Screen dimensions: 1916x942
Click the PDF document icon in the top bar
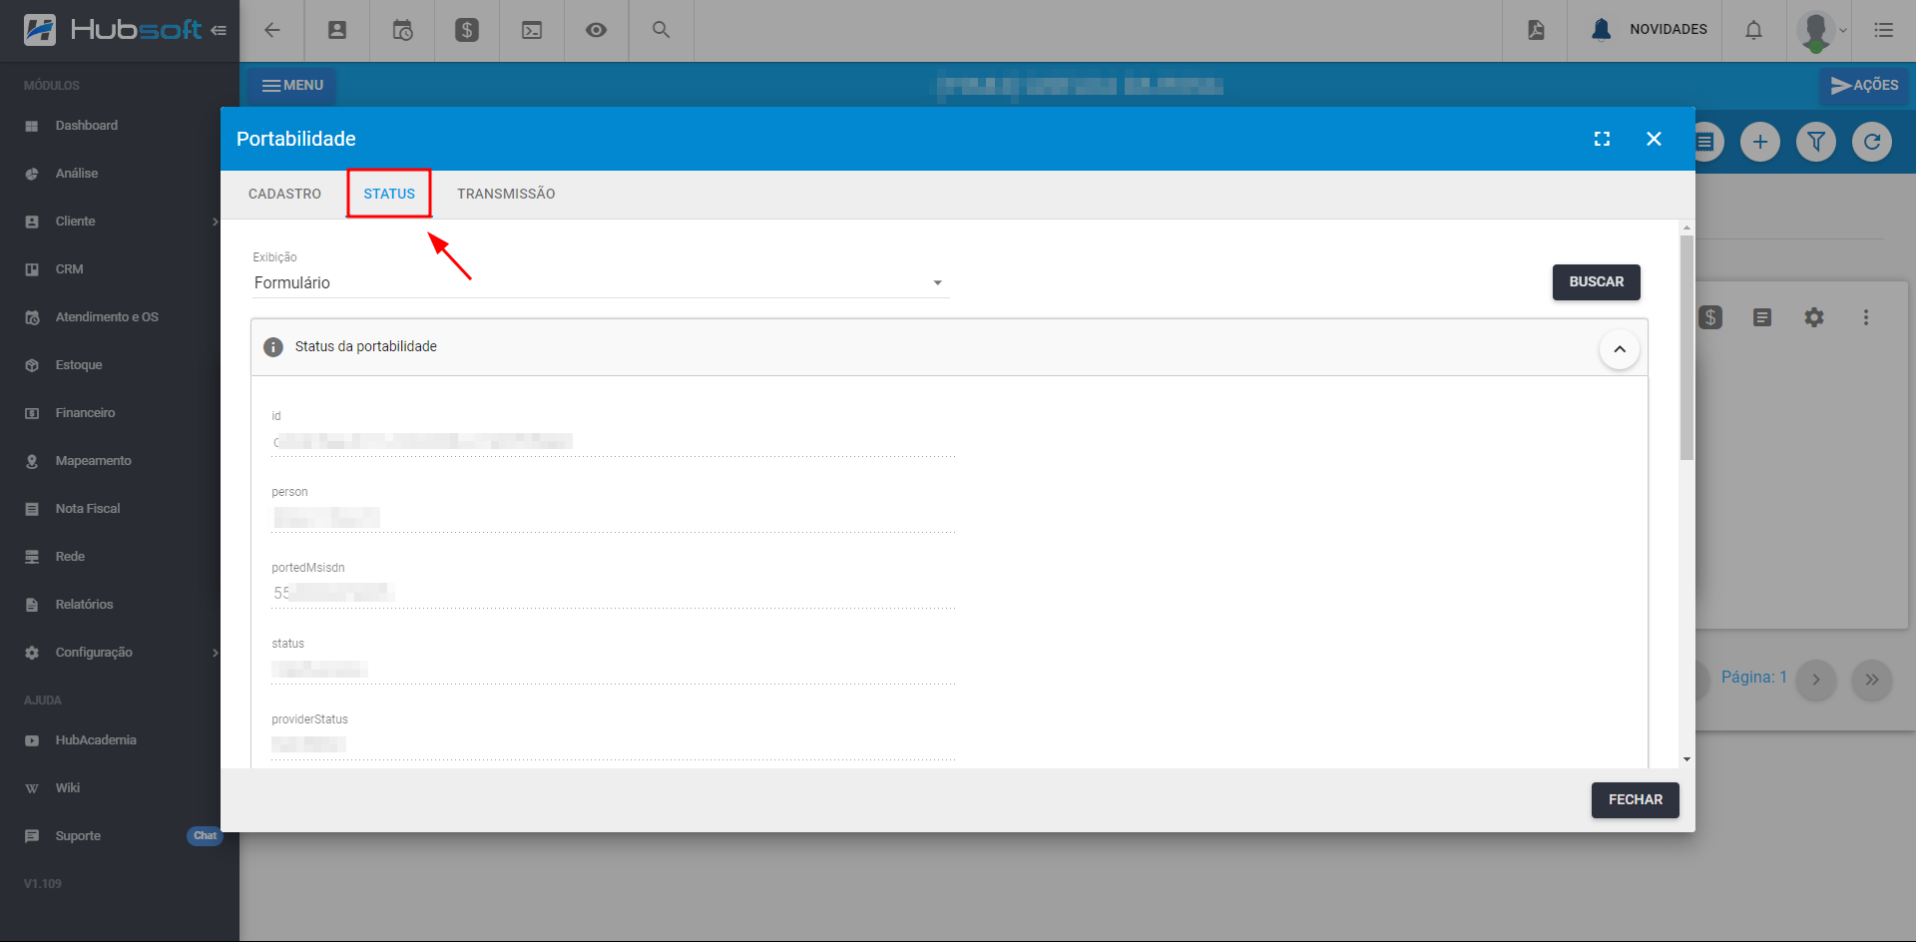[x=1536, y=30]
